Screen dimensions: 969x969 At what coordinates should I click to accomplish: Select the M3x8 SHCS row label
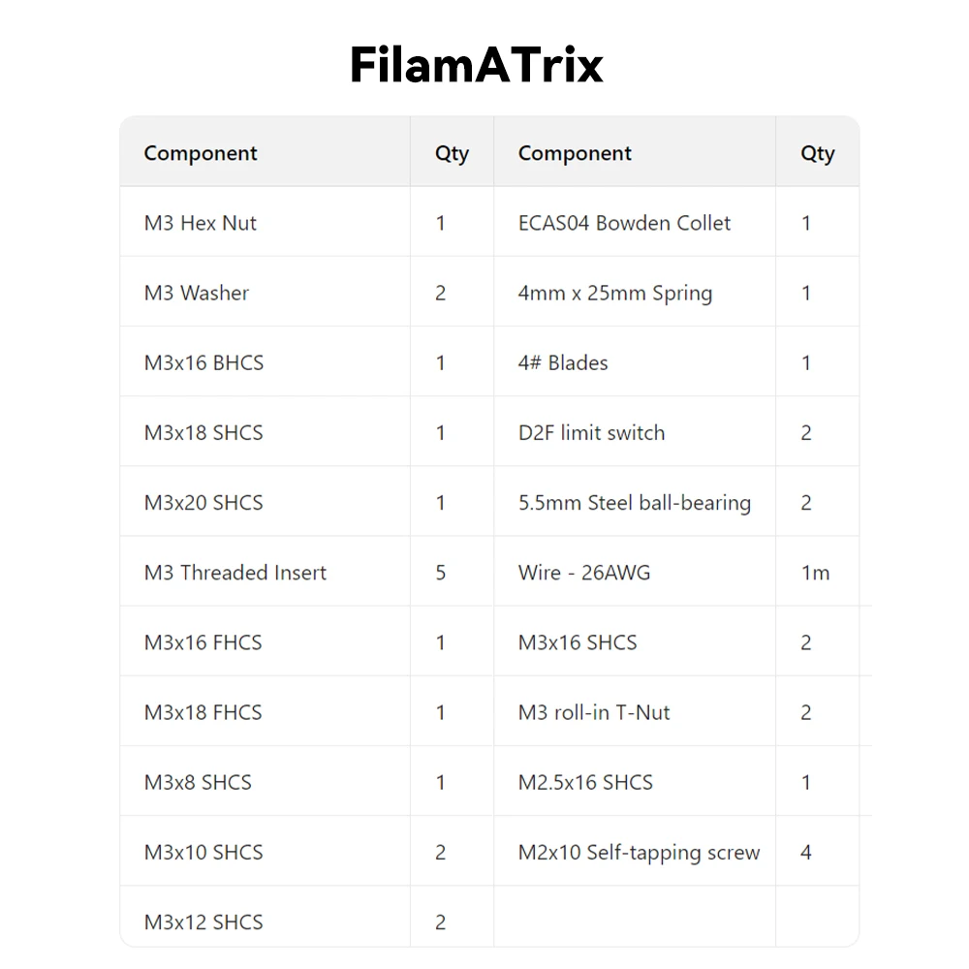coord(198,781)
